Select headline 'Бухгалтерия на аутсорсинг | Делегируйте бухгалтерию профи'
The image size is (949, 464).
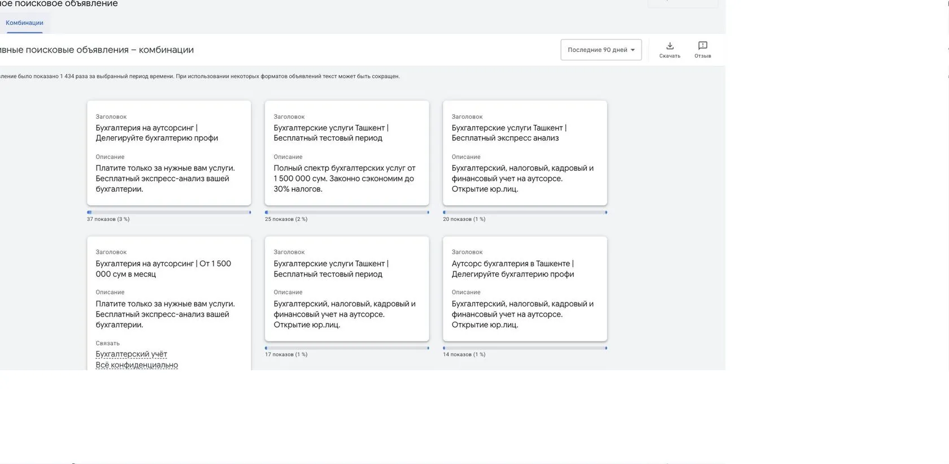[156, 133]
